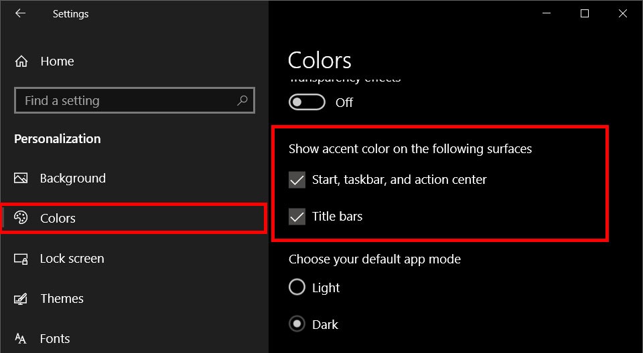Click the Find a setting field
This screenshot has width=643, height=353.
tap(127, 101)
